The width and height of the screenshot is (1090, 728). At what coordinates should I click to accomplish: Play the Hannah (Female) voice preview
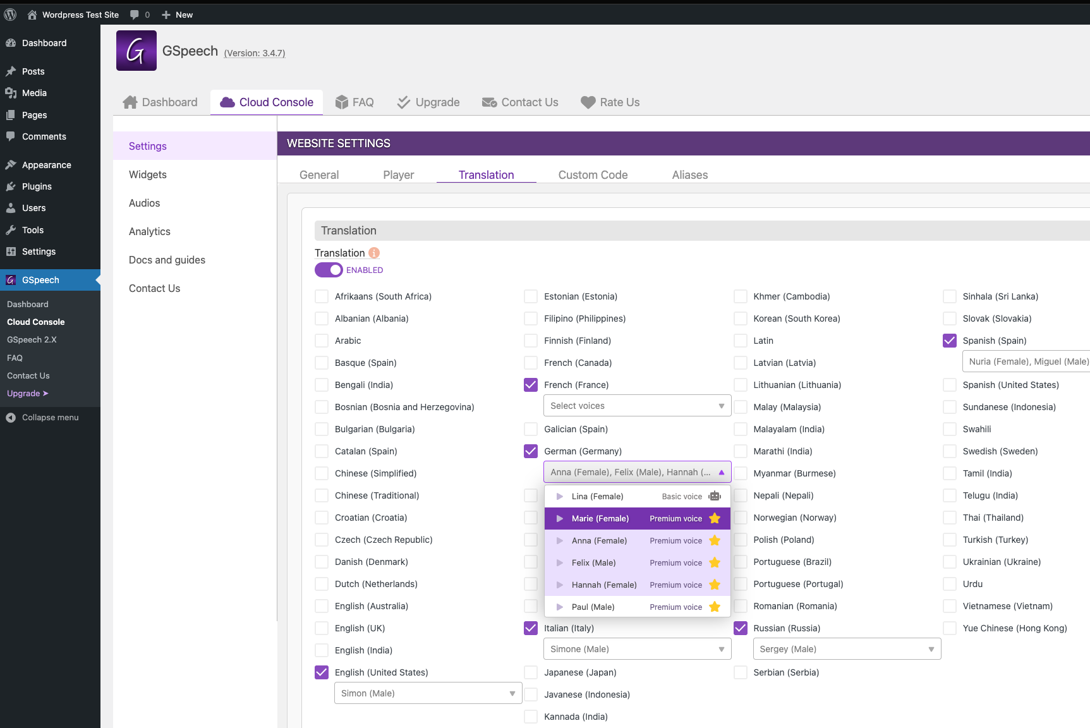(x=560, y=585)
